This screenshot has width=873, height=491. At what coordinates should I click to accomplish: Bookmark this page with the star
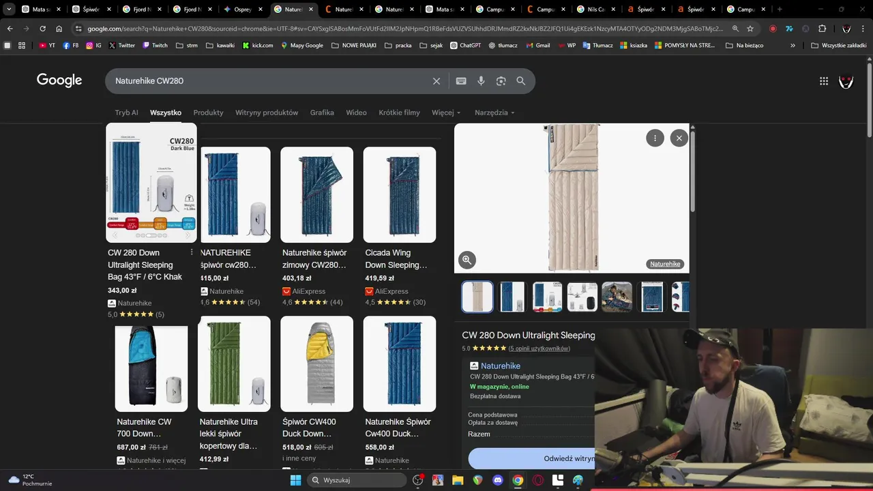[x=750, y=29]
